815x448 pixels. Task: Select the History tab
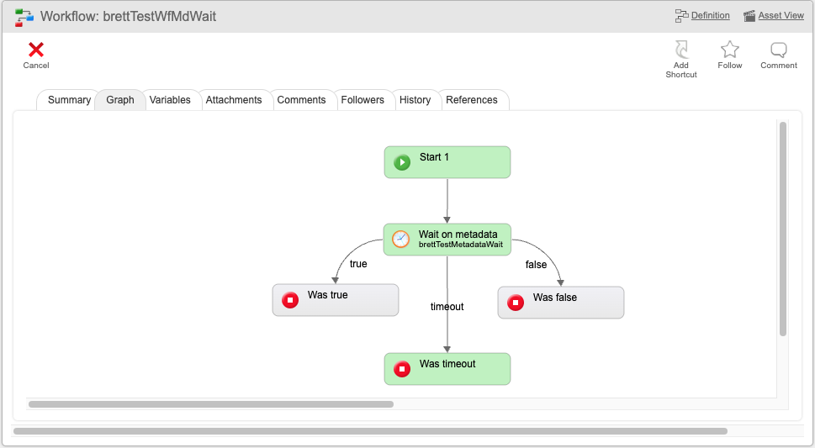click(415, 100)
